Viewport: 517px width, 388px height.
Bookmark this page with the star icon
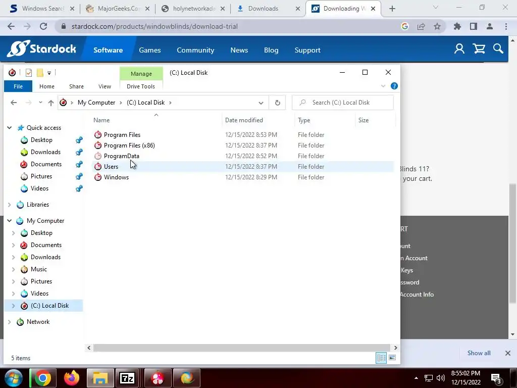[437, 26]
